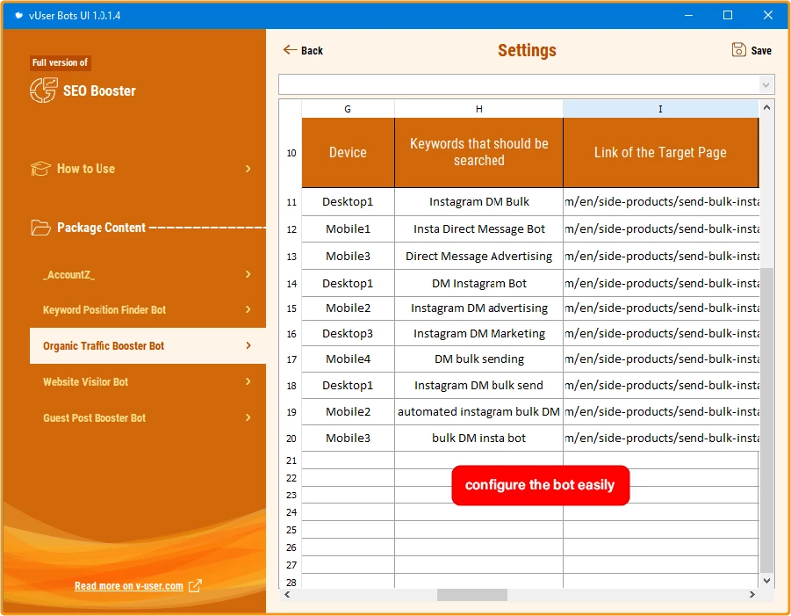Click the Save disk icon

(x=738, y=49)
